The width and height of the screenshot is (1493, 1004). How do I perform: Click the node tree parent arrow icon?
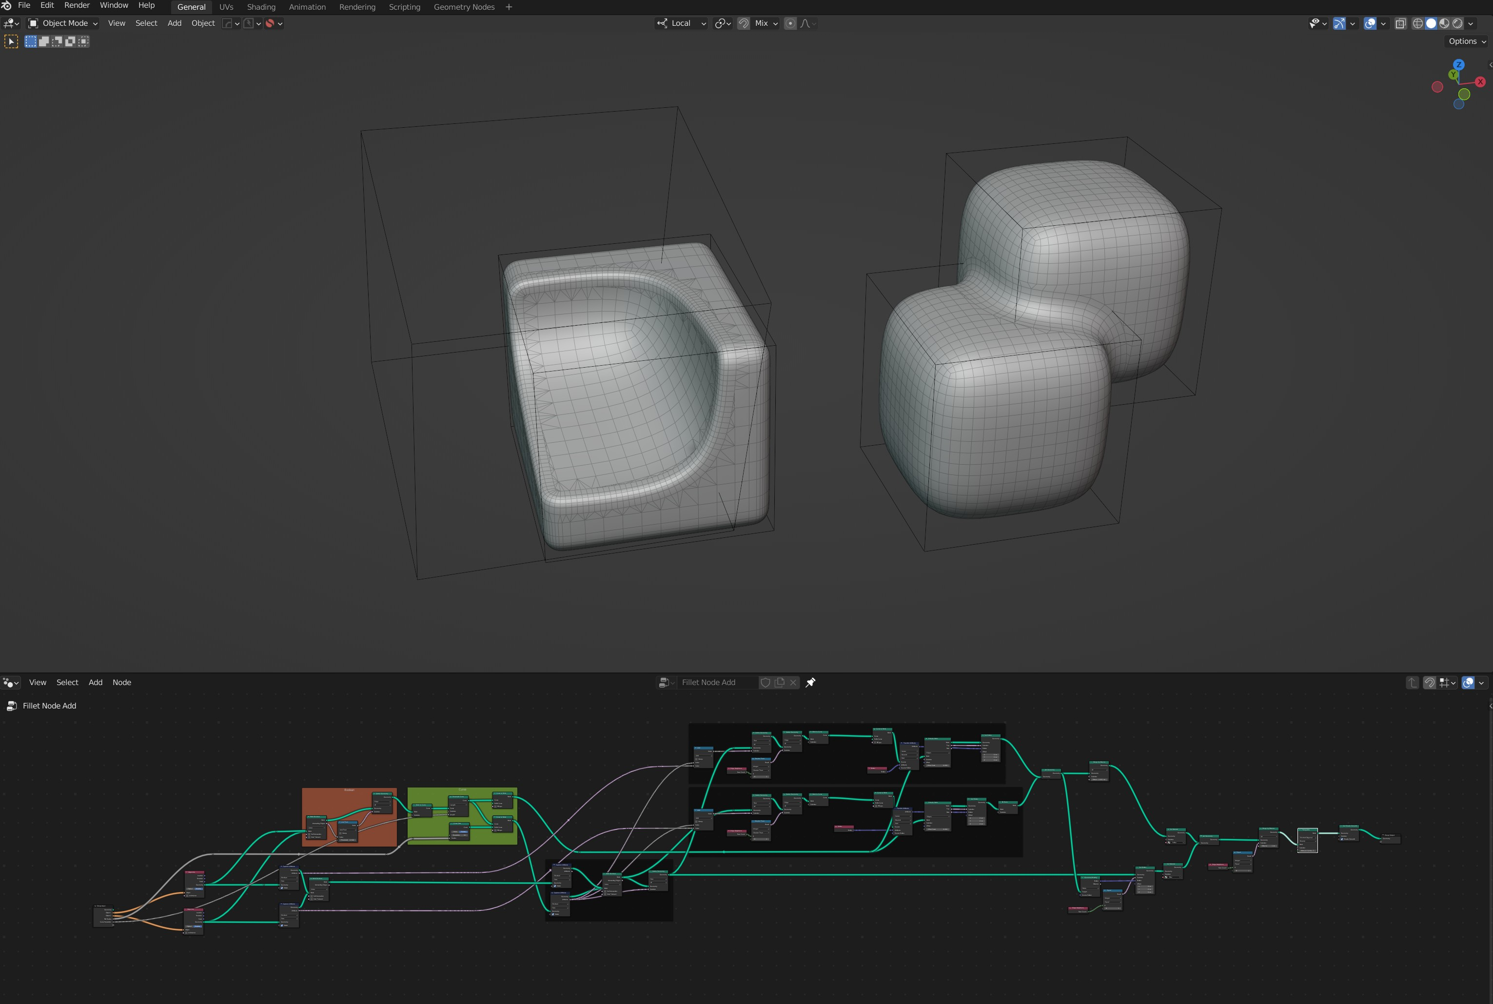(x=1413, y=683)
